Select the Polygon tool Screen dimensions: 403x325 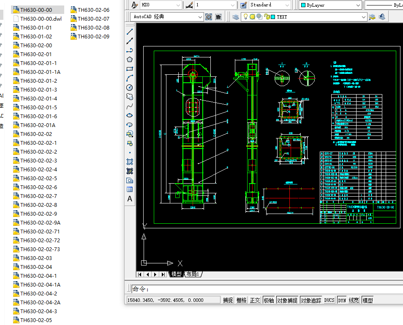coord(130,60)
